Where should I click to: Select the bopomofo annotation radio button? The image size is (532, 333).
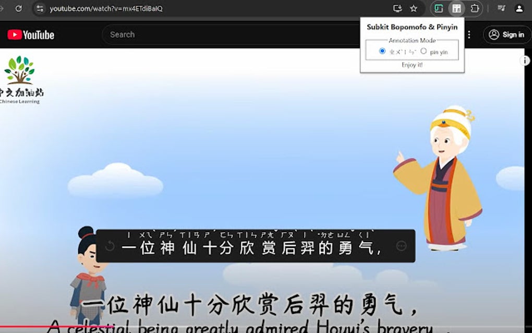(382, 51)
